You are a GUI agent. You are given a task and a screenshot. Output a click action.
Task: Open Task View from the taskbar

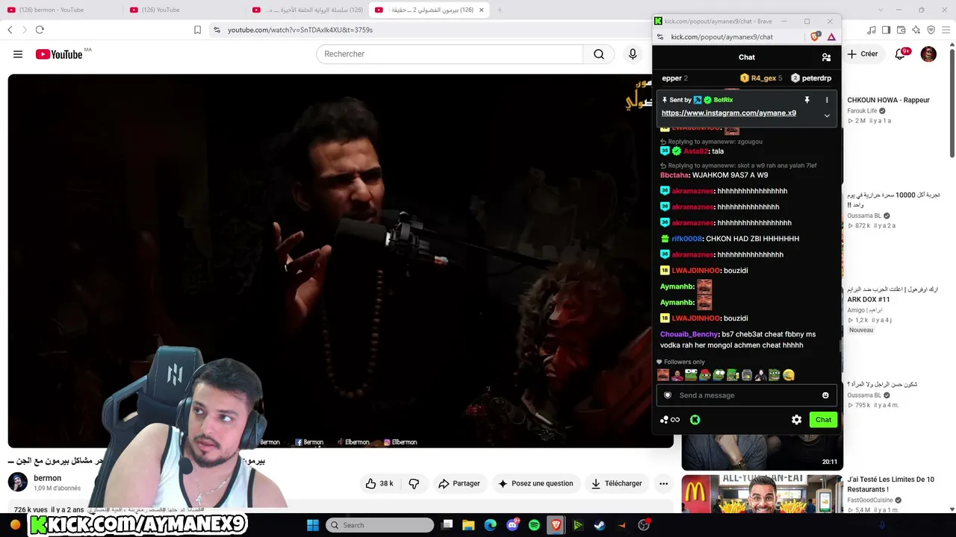447,525
